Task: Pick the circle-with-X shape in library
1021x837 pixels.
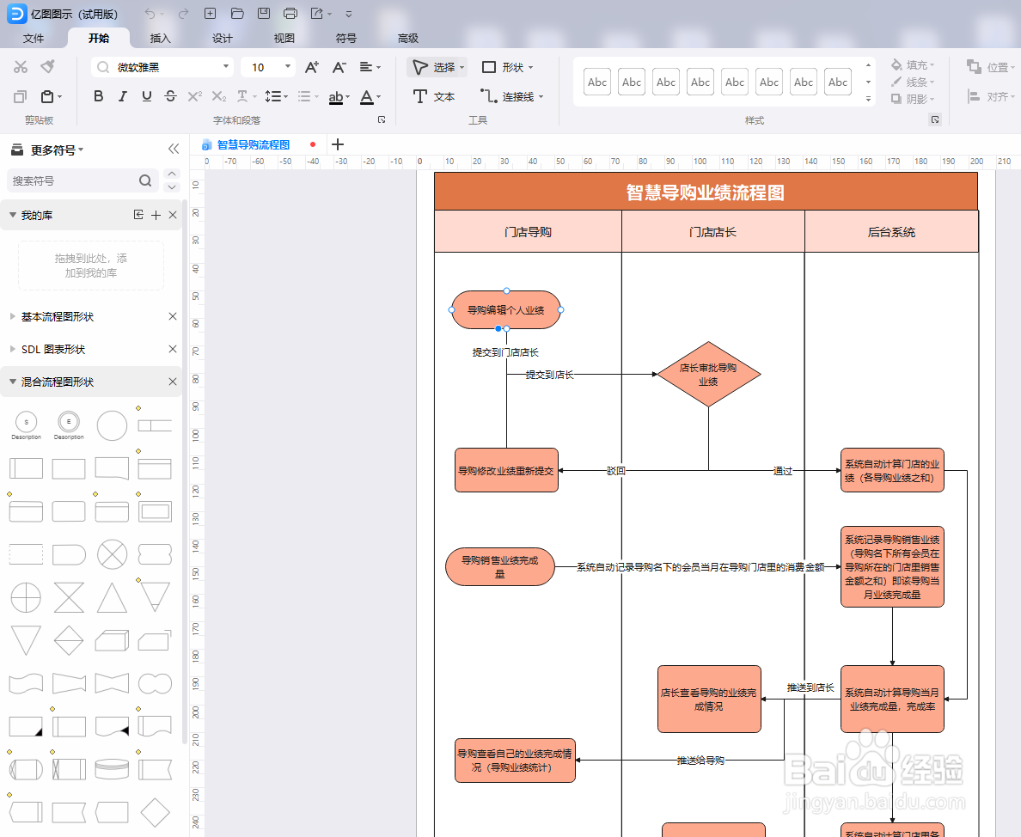Action: (x=112, y=554)
